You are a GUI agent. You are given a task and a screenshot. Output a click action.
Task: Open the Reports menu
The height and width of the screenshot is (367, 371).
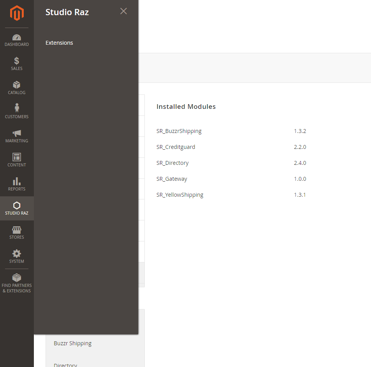pos(17,185)
